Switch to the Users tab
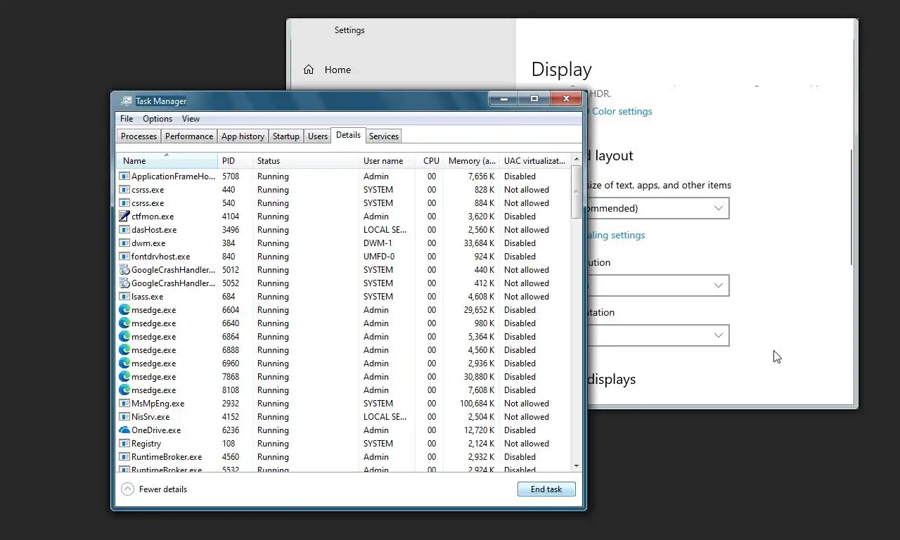The height and width of the screenshot is (540, 900). 318,136
